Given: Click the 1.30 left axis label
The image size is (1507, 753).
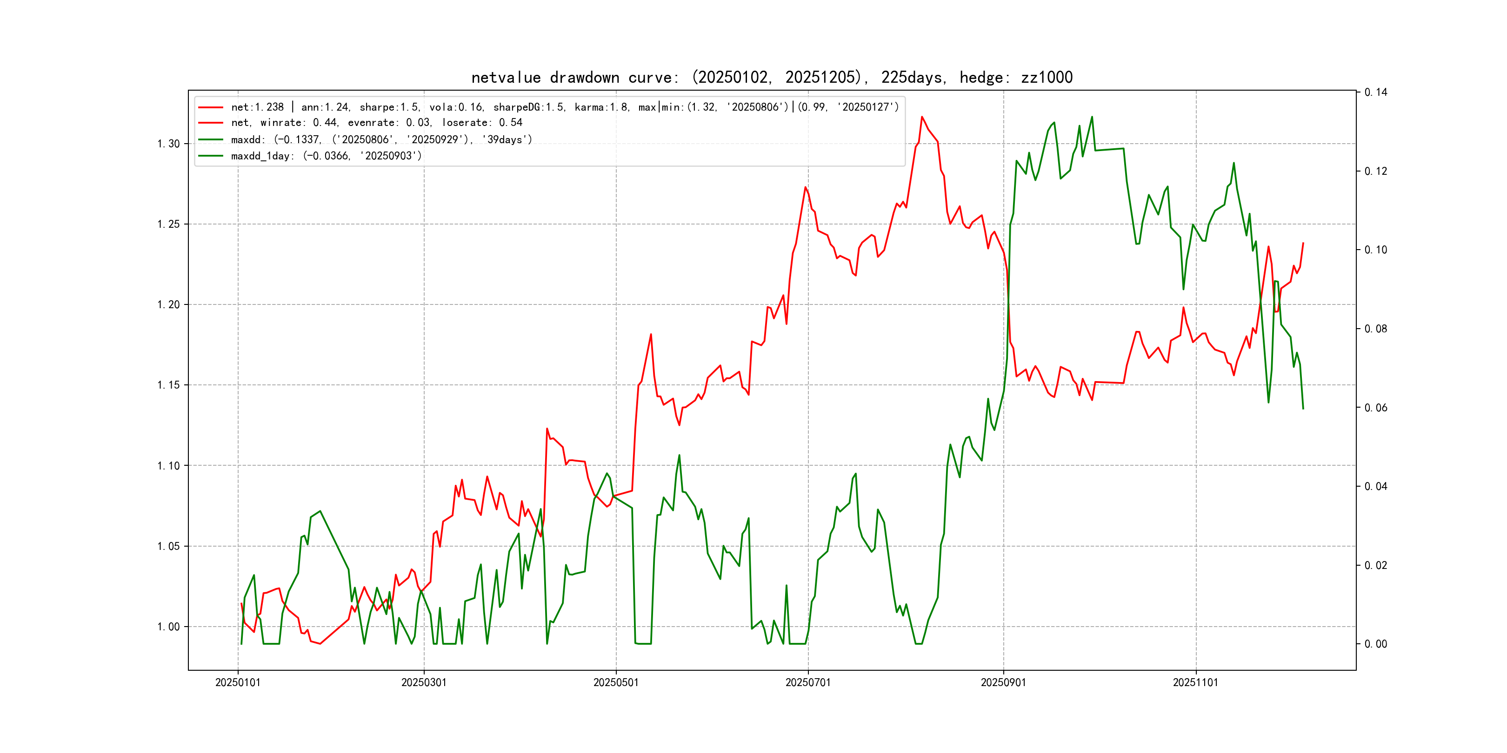Looking at the screenshot, I should pyautogui.click(x=168, y=144).
